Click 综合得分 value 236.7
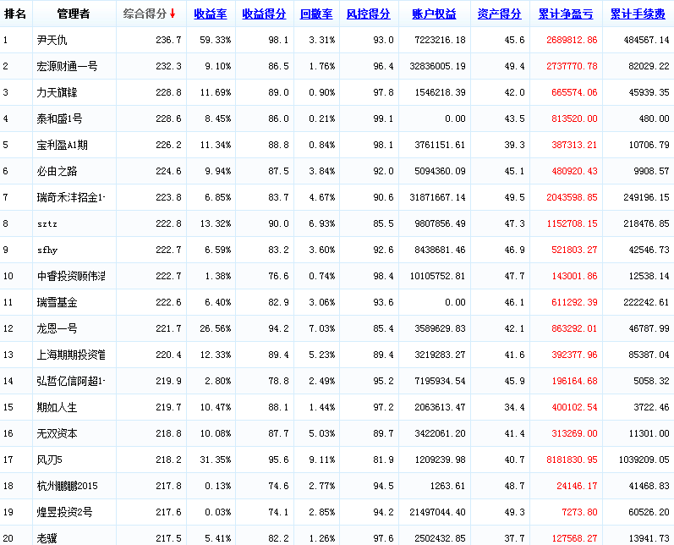The width and height of the screenshot is (674, 545). 168,40
